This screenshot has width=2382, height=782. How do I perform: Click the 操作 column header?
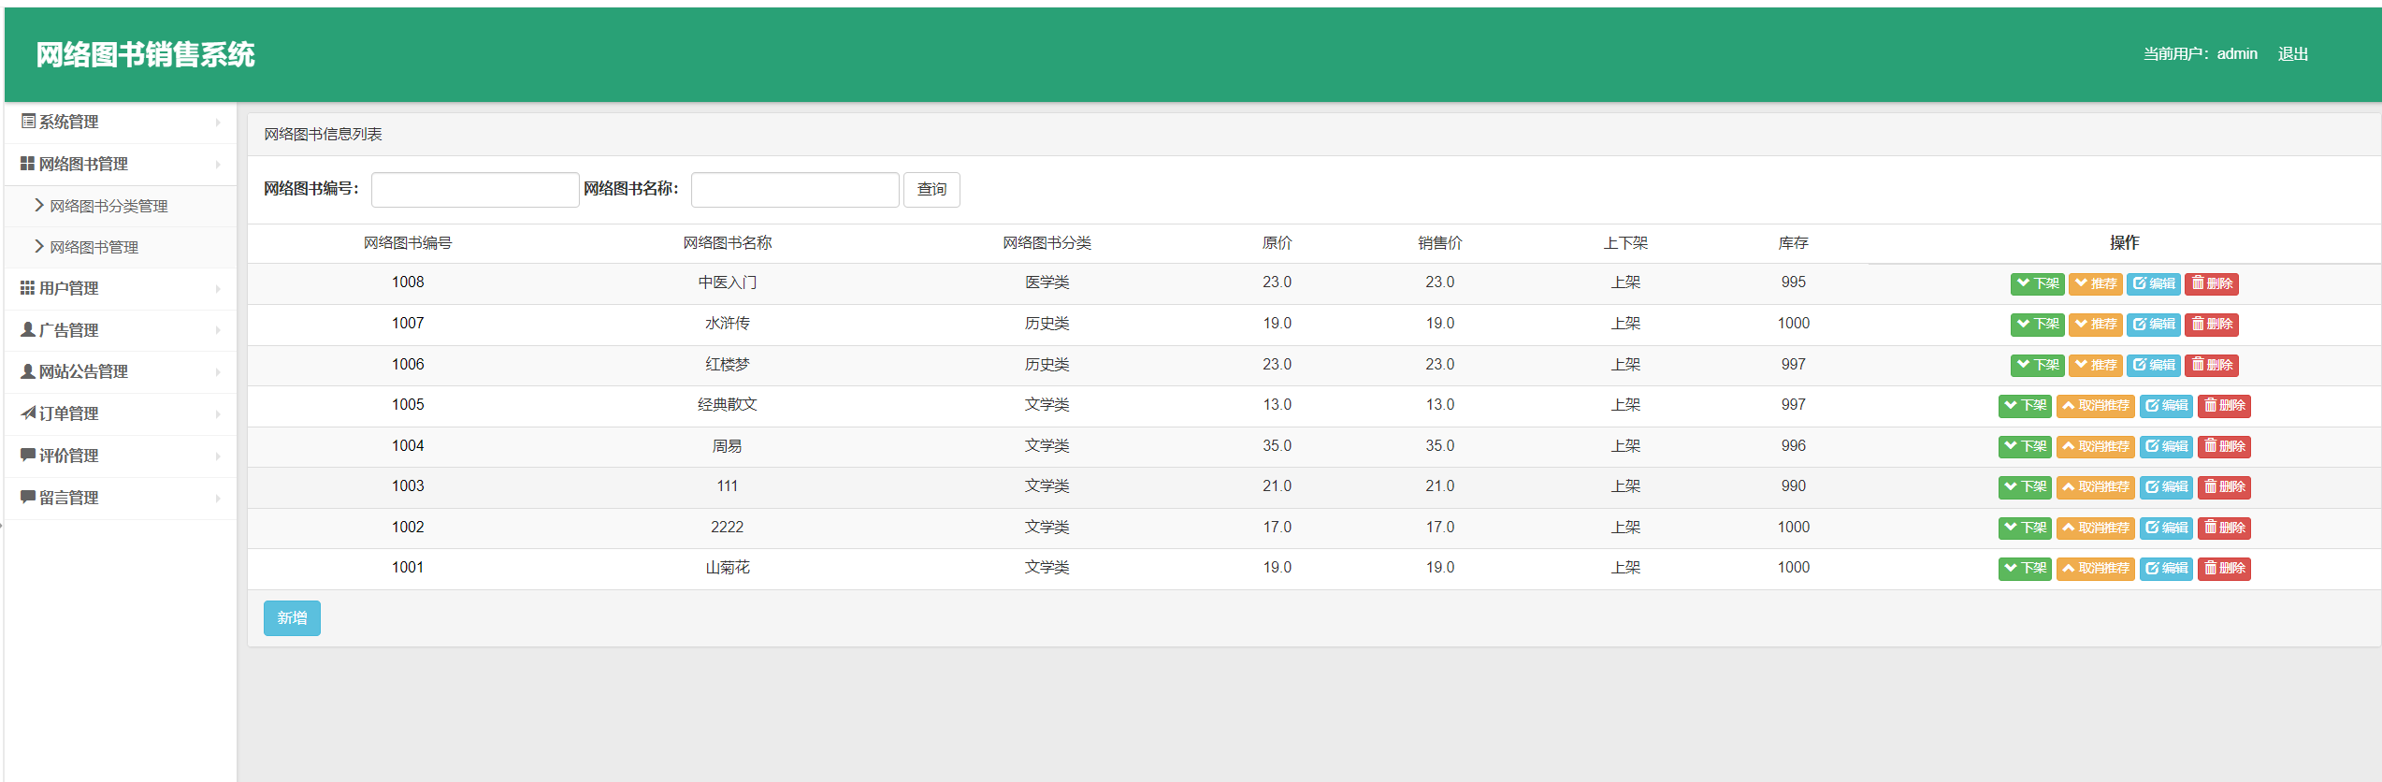(x=2124, y=242)
